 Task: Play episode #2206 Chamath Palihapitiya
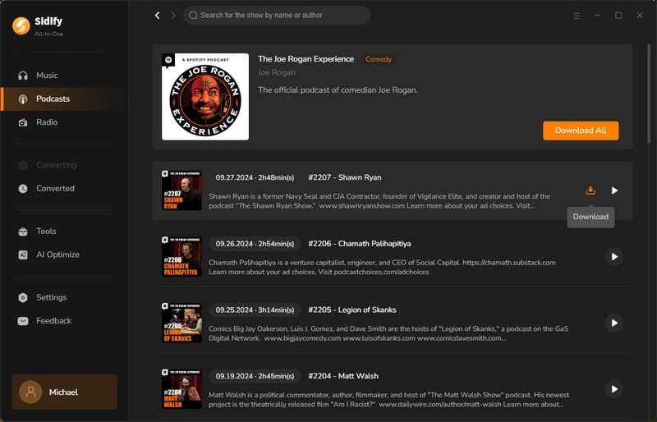[614, 257]
